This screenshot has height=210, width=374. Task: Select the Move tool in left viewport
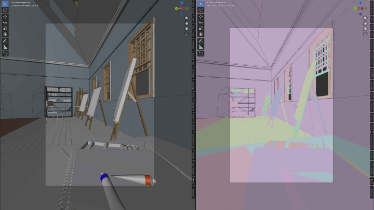(5, 17)
